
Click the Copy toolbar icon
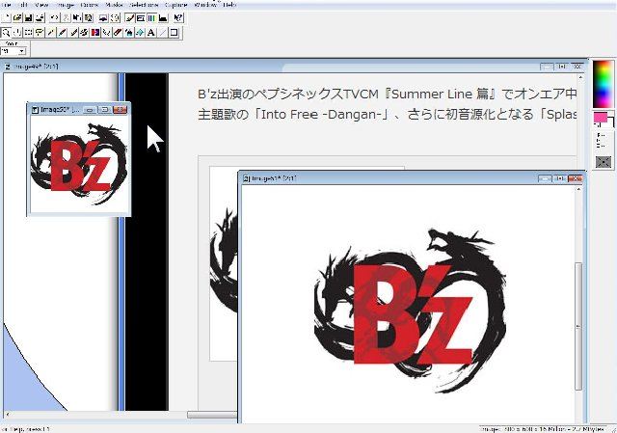point(77,17)
